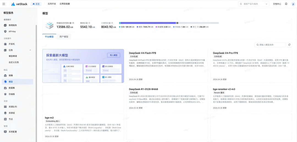Open the DeepSeek-V4-Pro-FP8 model card
297x142 pixels.
(x=251, y=66)
